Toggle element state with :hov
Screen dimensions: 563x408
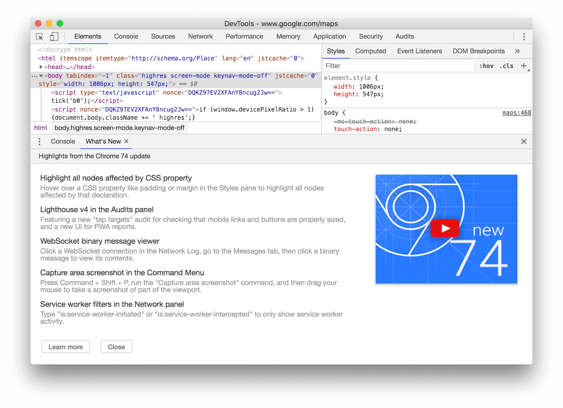[486, 66]
